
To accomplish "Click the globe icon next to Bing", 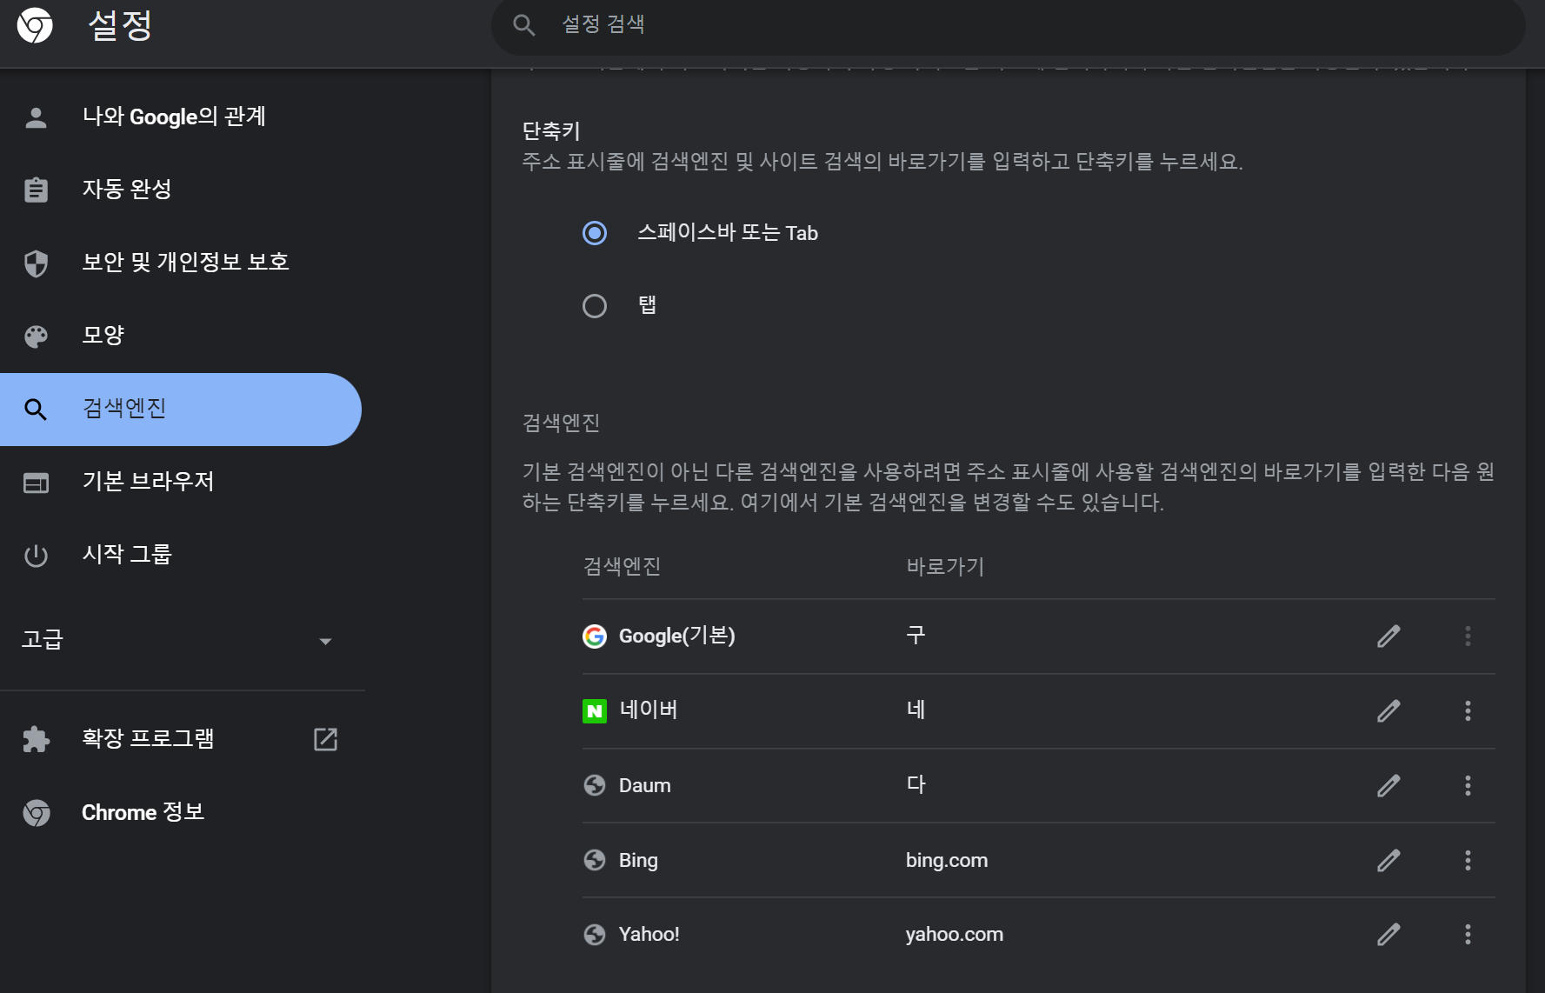I will (x=595, y=860).
